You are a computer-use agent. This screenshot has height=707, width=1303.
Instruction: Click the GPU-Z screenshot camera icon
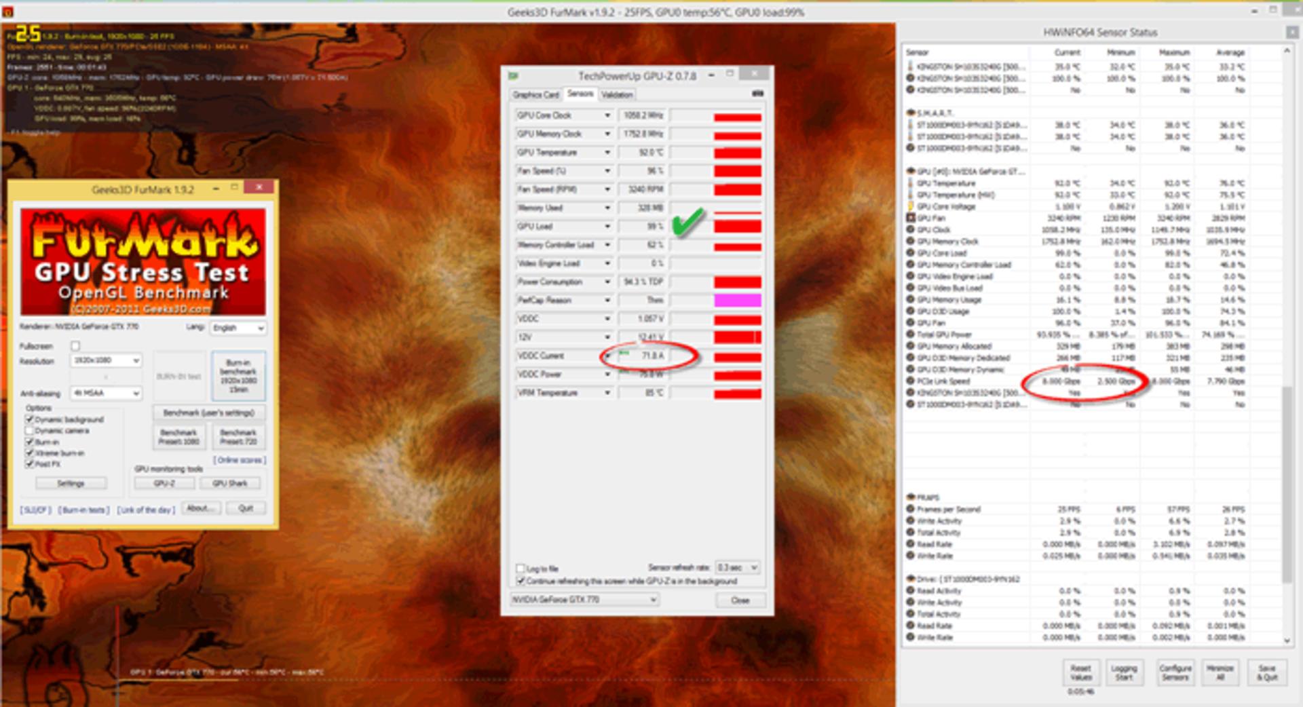coord(757,94)
